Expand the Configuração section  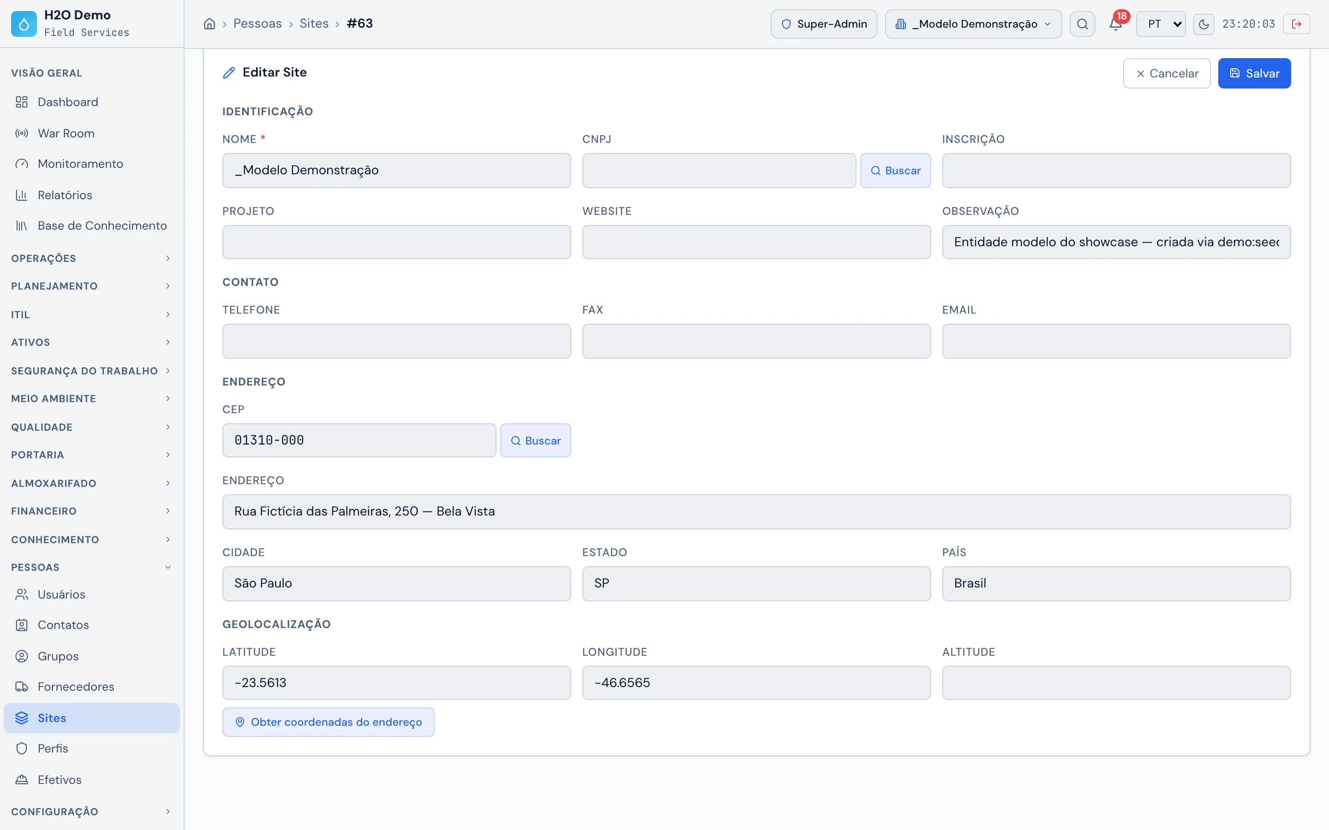point(92,812)
